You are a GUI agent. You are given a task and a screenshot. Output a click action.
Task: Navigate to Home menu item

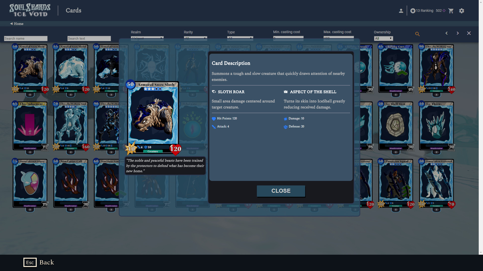(17, 24)
